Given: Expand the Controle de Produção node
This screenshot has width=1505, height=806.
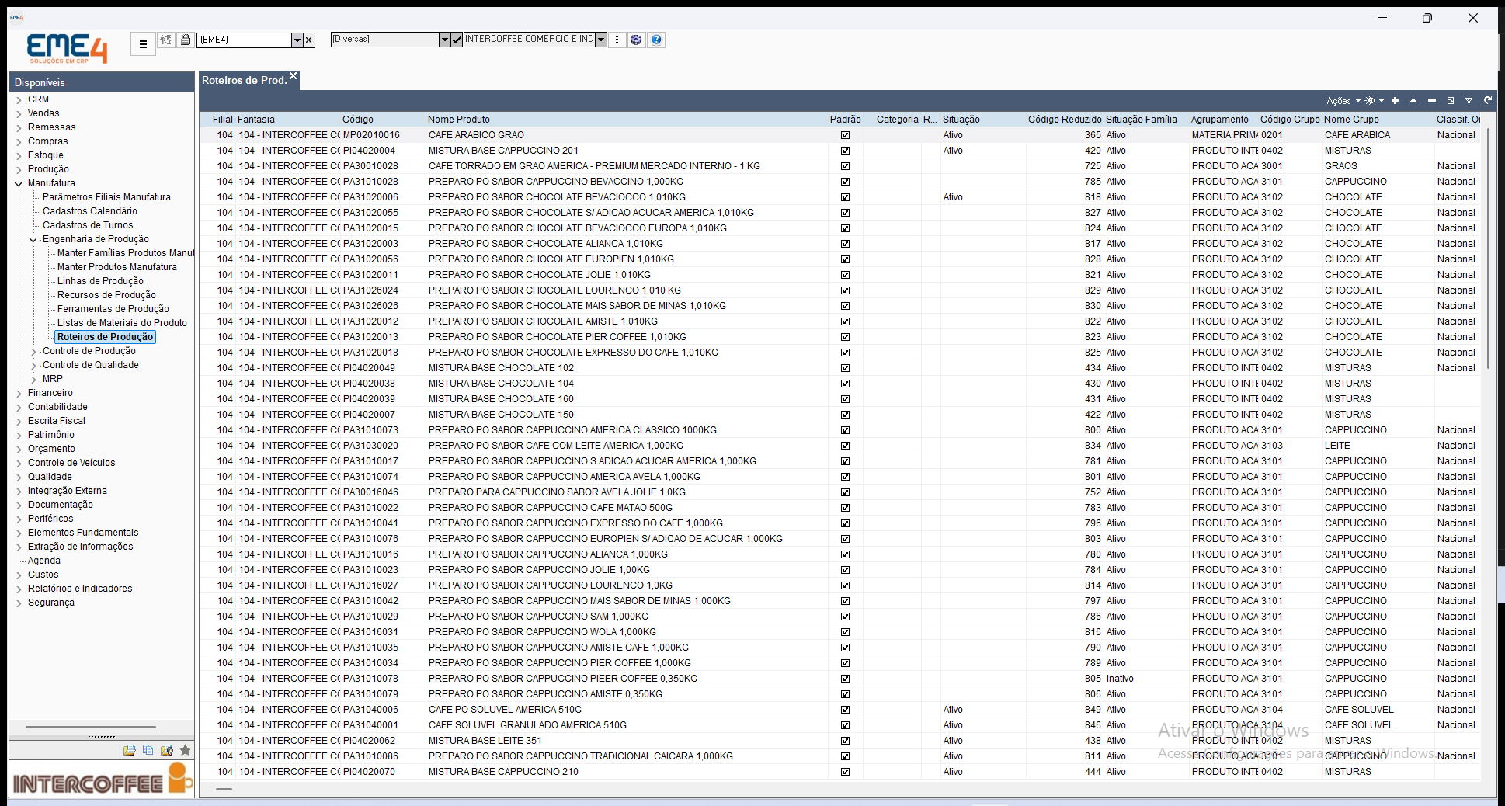Looking at the screenshot, I should tap(33, 352).
